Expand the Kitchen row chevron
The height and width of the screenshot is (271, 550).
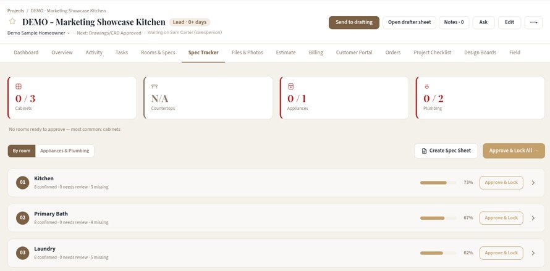click(x=533, y=183)
